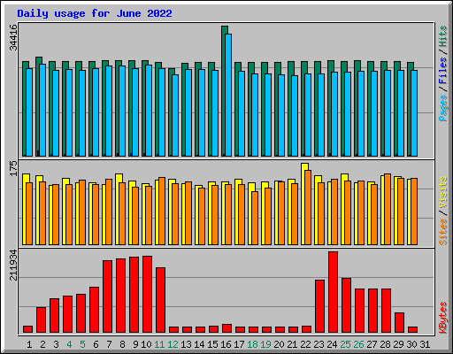Screen dimensions: 453x354
Task: Click green weekend day label 12
Action: [x=173, y=344]
